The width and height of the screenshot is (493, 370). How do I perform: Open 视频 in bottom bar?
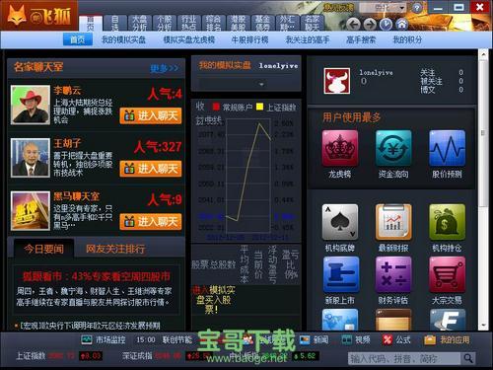tap(356, 339)
